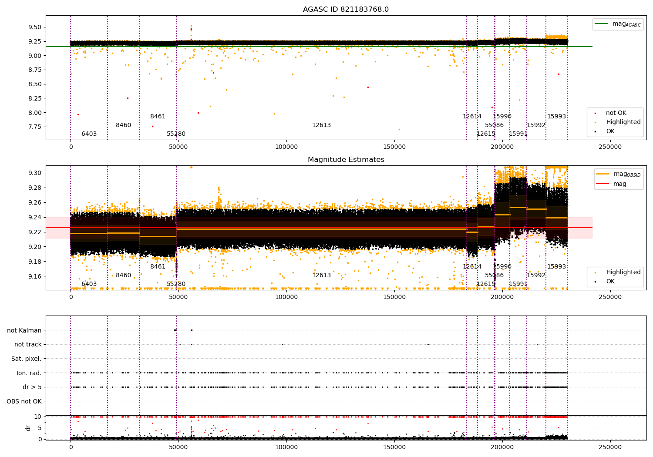Click the 150000 x-tick under the bottom plot

394,447
